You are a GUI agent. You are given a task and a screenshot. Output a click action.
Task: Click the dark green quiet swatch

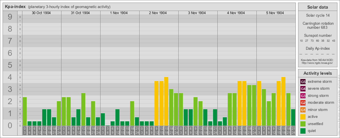pyautogui.click(x=303, y=131)
